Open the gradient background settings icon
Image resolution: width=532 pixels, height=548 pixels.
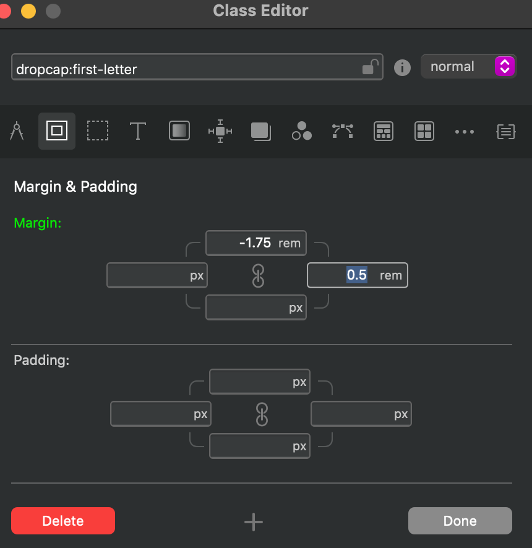point(179,131)
